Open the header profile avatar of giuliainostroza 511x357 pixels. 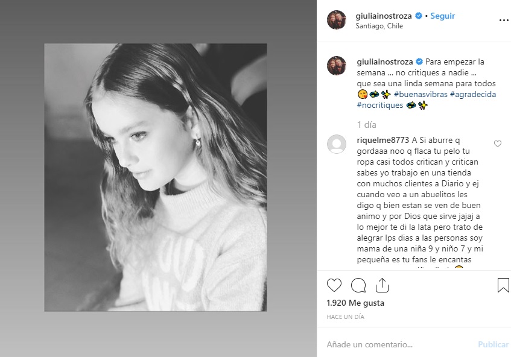coord(336,20)
